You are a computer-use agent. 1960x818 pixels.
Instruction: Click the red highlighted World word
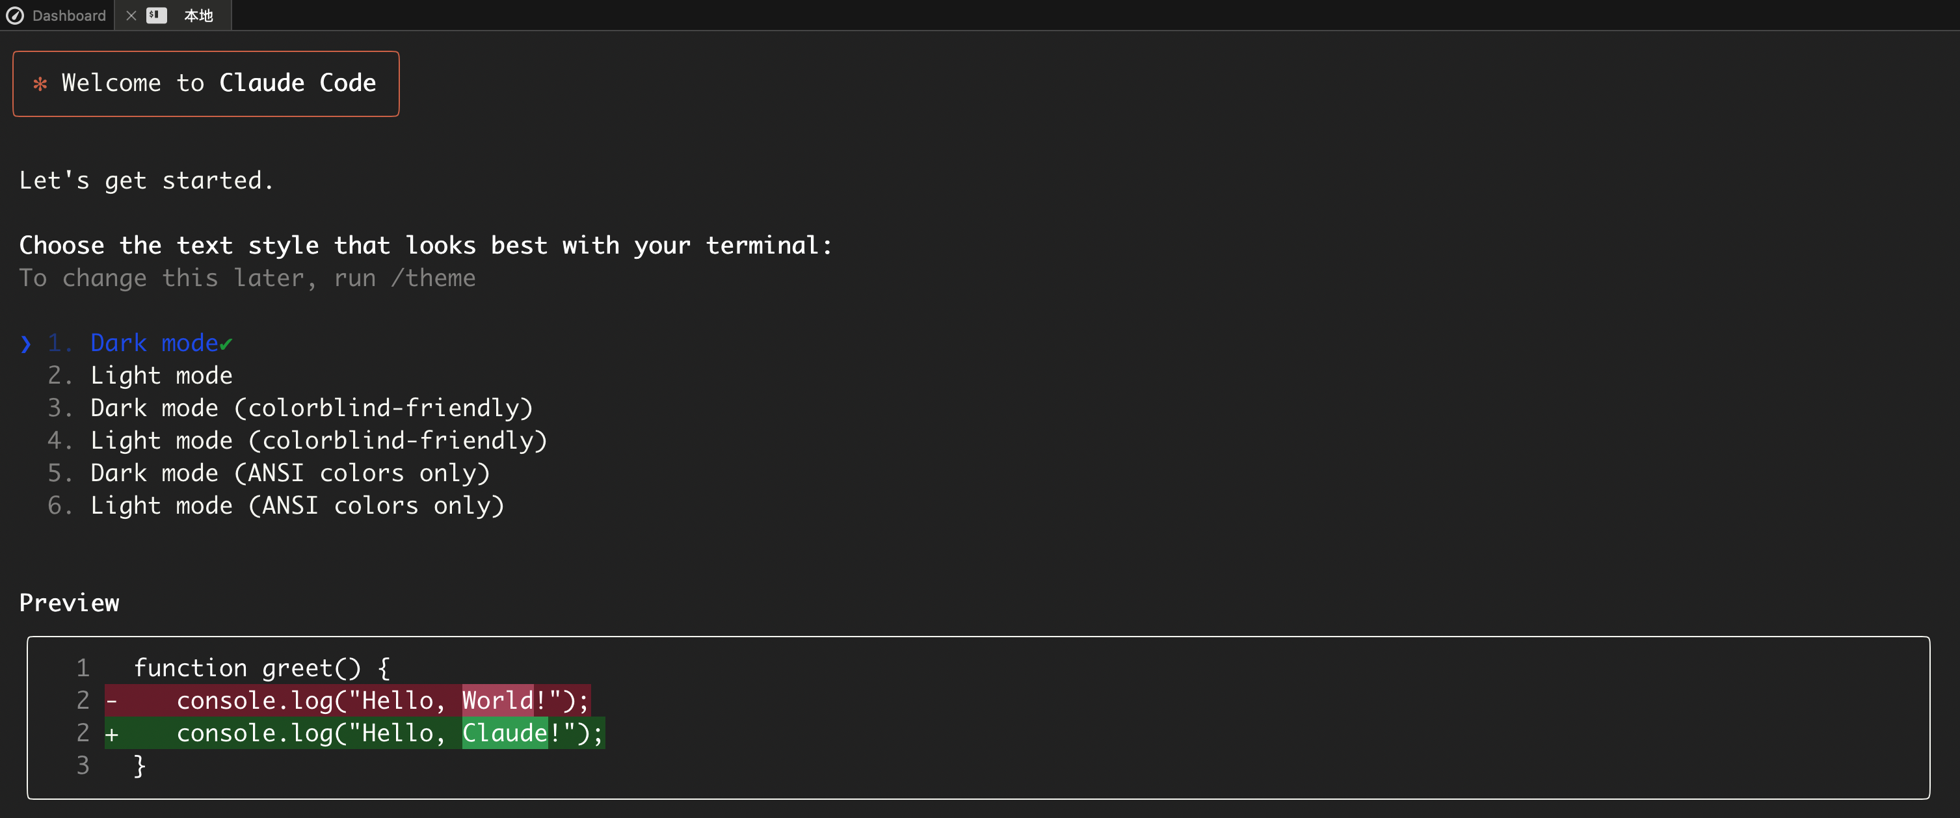click(497, 700)
